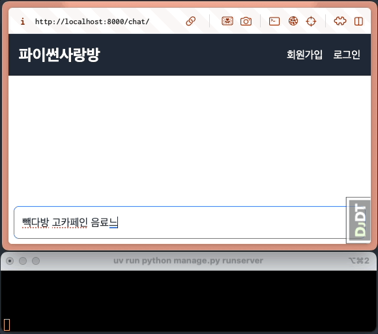
Task: Zoom the runserver terminal window
Action: point(36,261)
